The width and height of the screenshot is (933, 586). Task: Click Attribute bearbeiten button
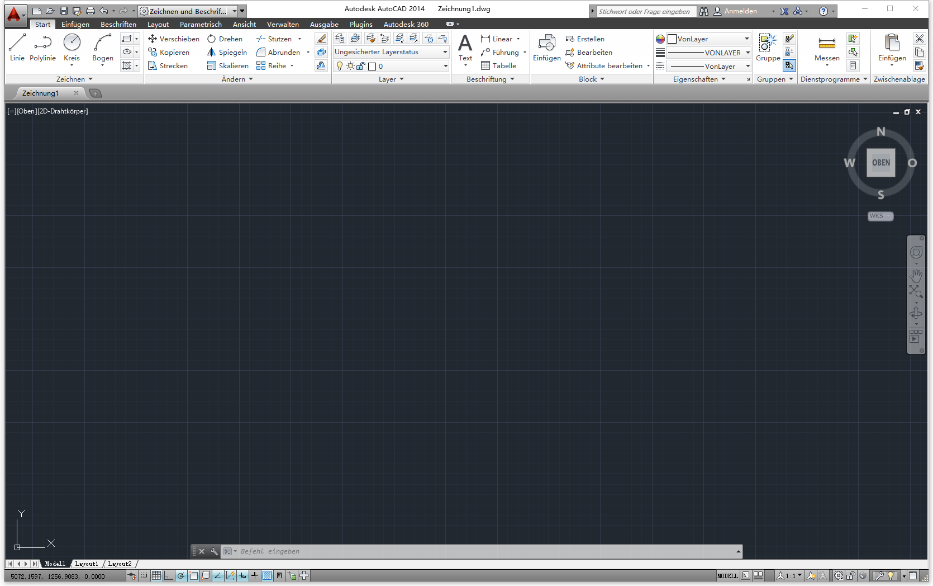coord(604,65)
